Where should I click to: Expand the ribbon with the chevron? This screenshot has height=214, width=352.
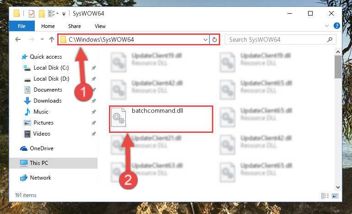coord(327,26)
